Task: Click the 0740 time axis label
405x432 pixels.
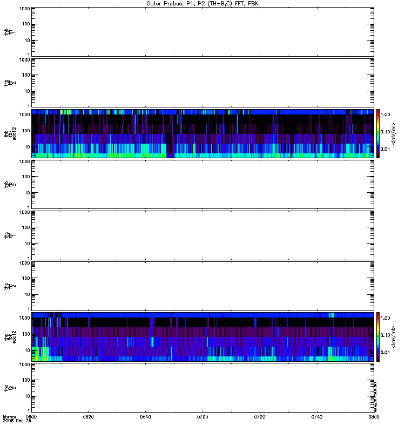Action: coord(317,416)
